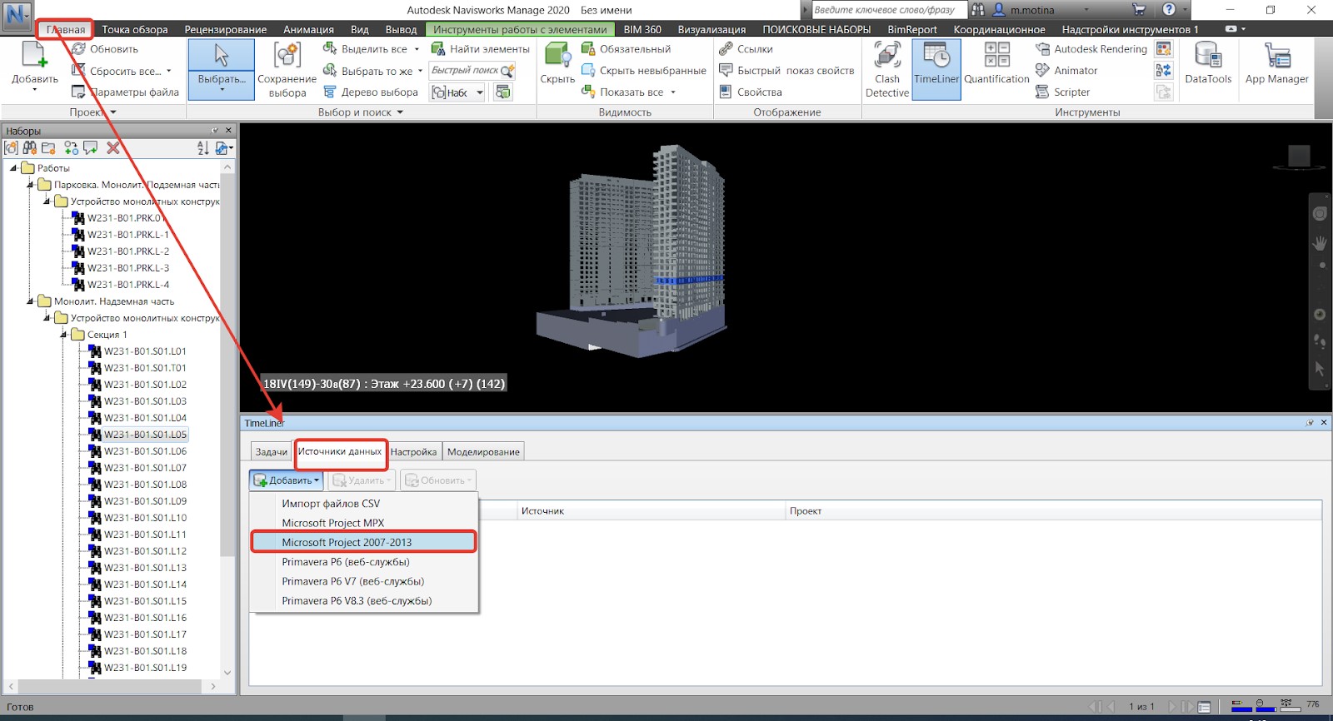Select folder Монолит. Надземная часть

[x=114, y=301]
